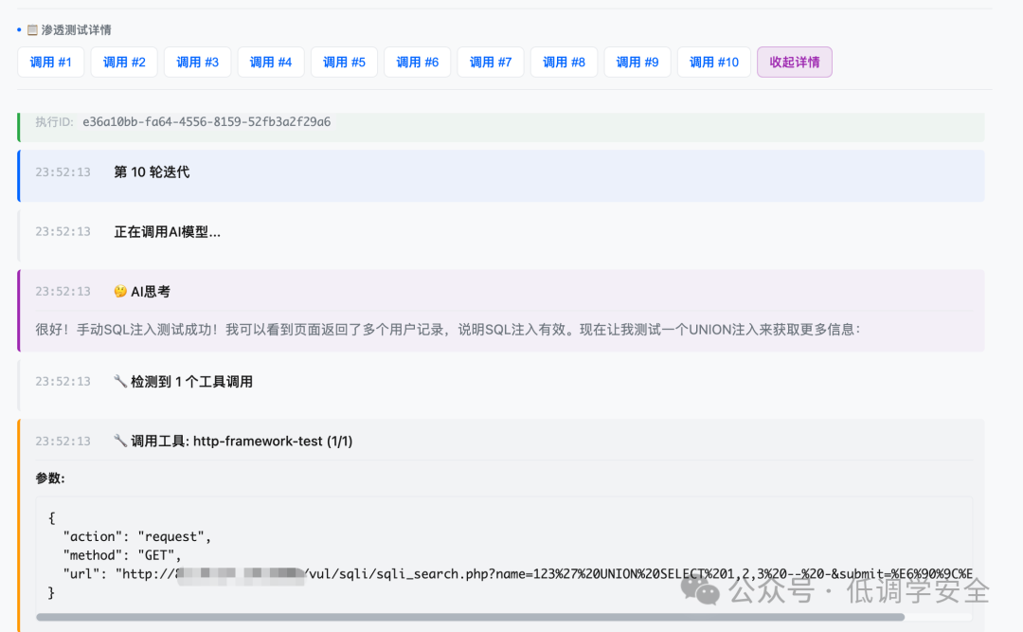
Task: Show 调用 #4 record
Action: click(x=271, y=62)
